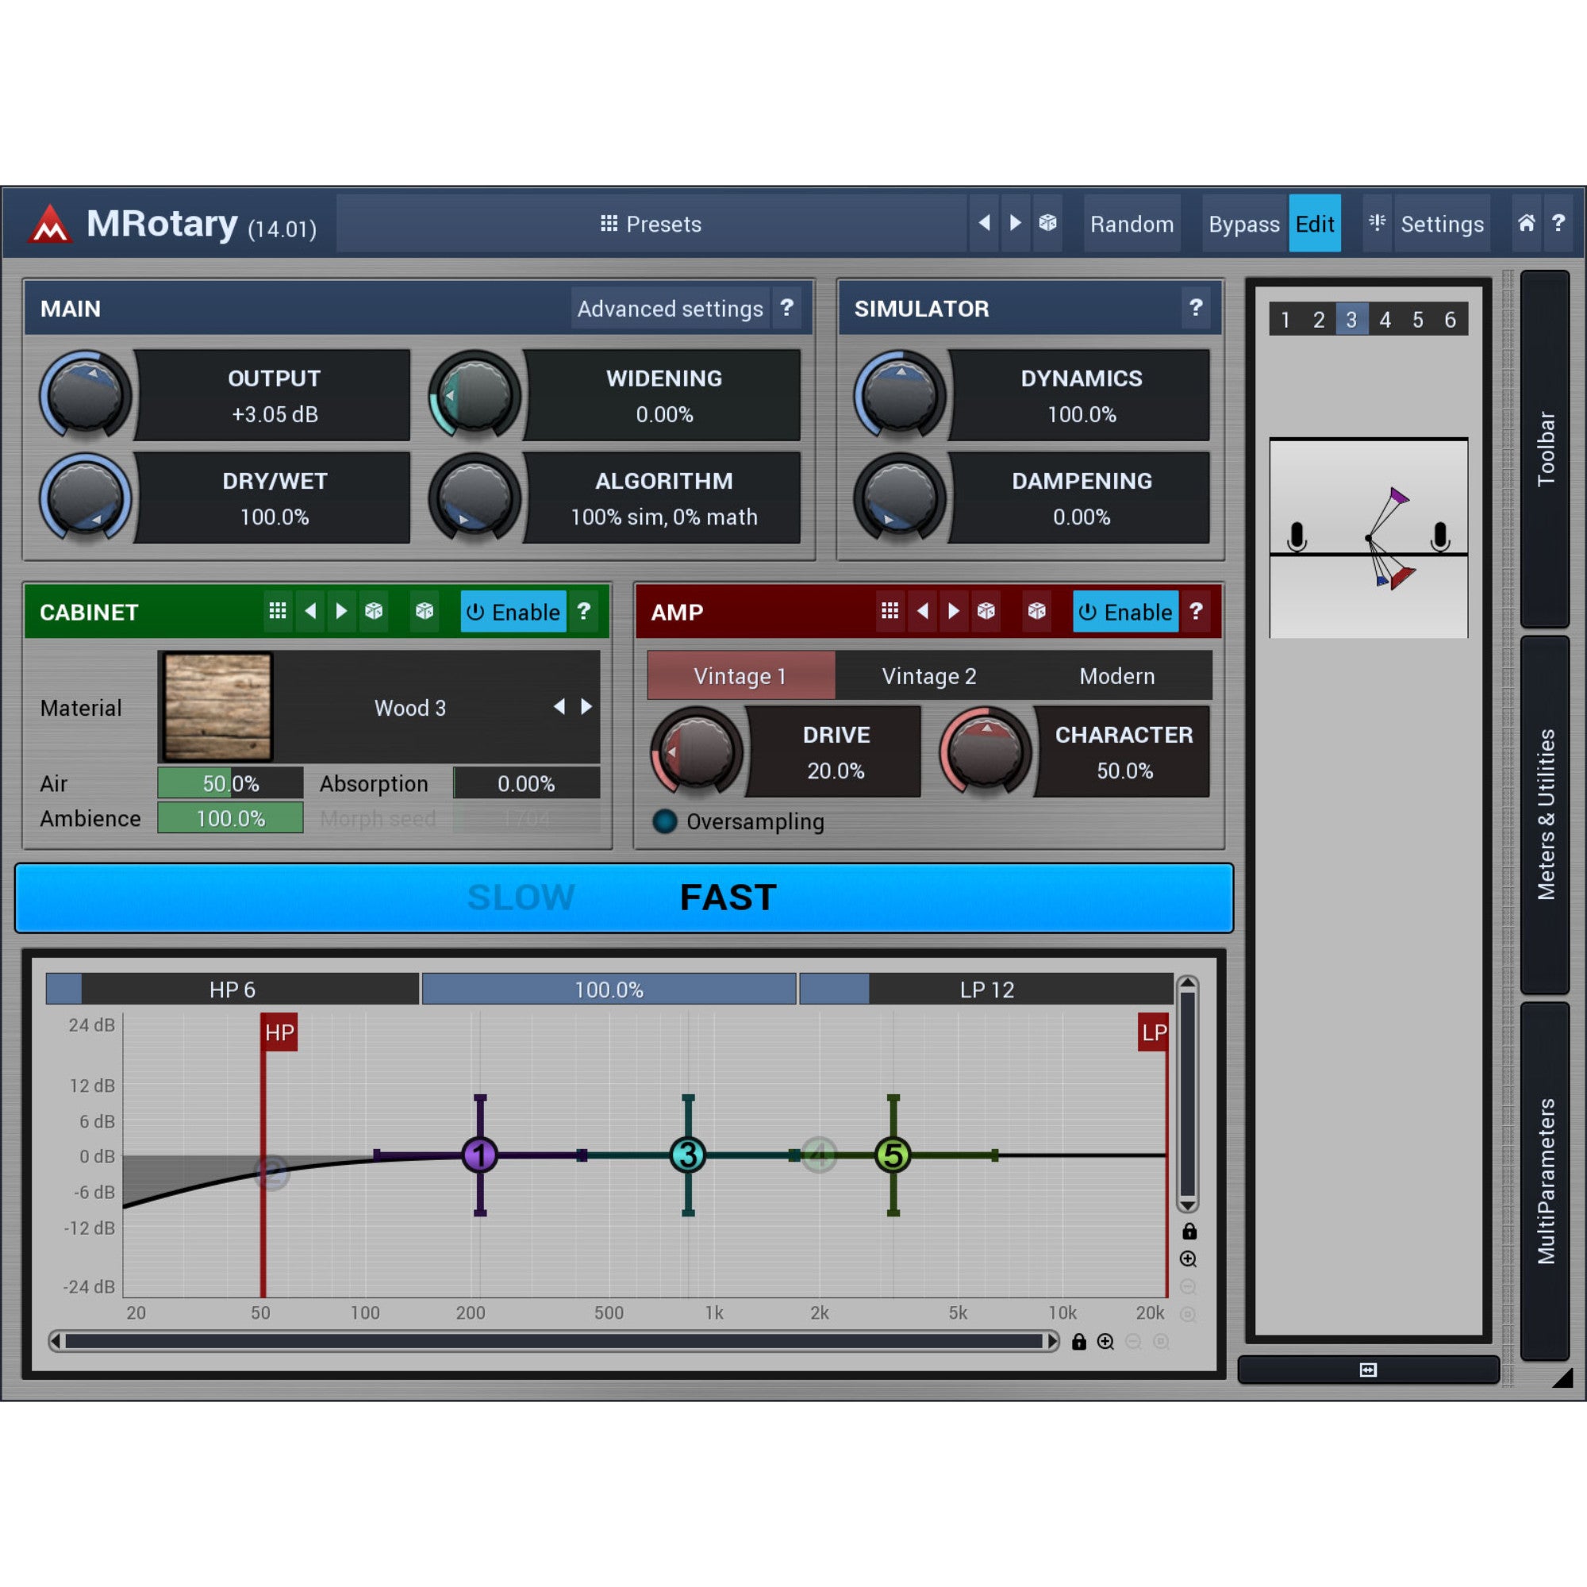Click the Air 50.0% slider
1587x1587 pixels.
pyautogui.click(x=230, y=783)
